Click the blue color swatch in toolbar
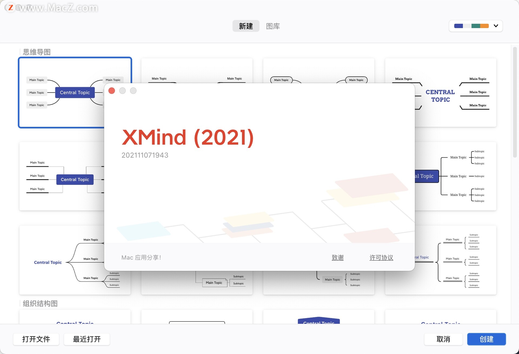 [459, 27]
